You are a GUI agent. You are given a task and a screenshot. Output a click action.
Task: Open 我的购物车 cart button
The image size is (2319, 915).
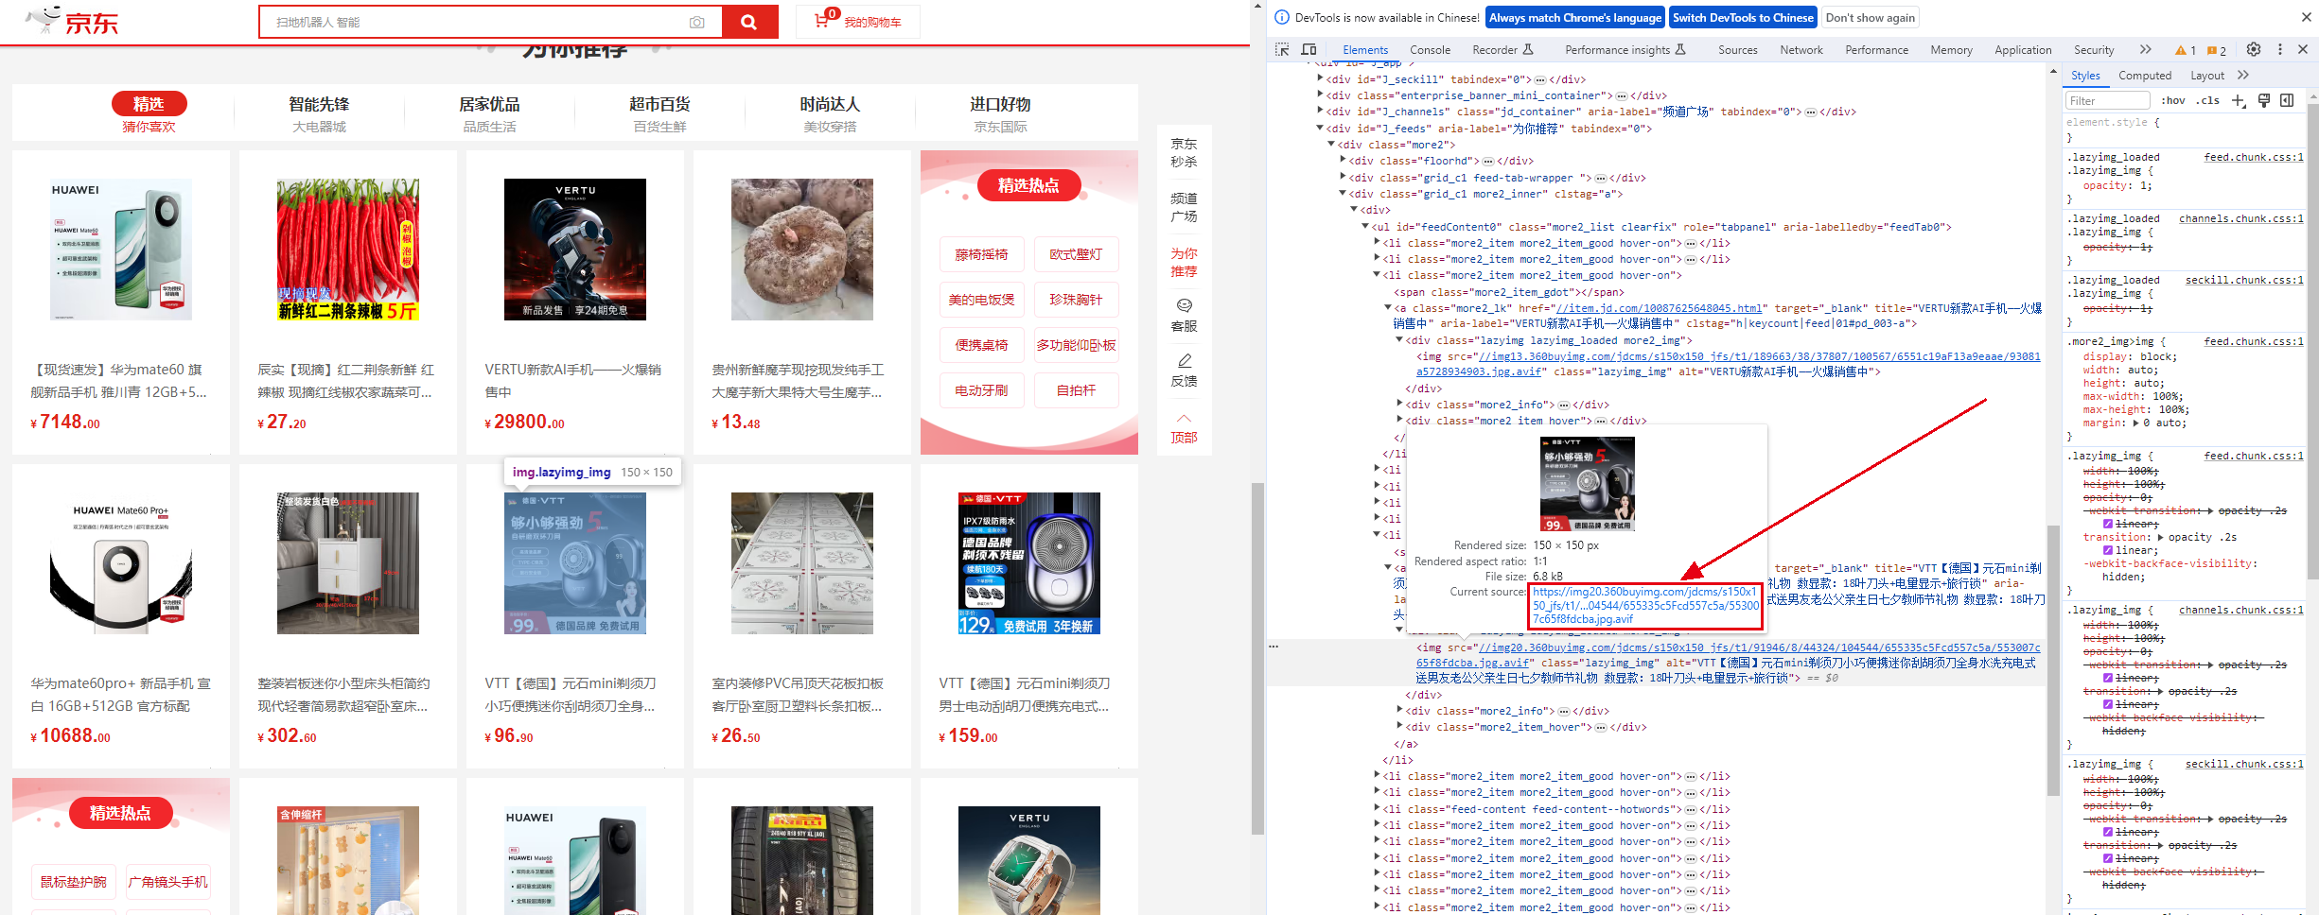point(858,22)
